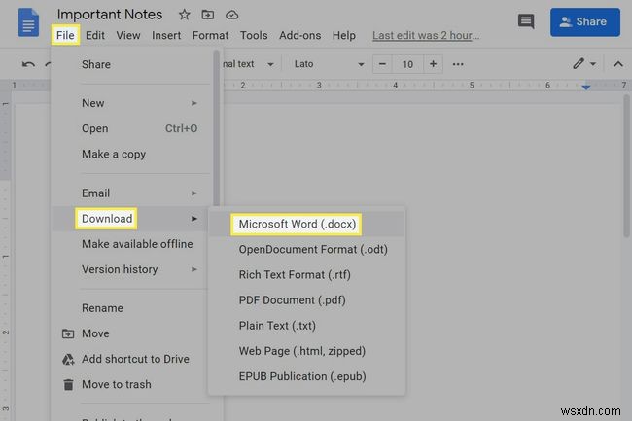Screen dimensions: 632x421
Task: Click the Drive icon beside Add shortcut
Action: click(x=68, y=359)
